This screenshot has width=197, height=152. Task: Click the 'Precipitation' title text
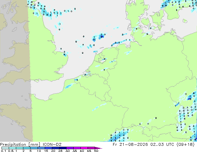[13, 145]
